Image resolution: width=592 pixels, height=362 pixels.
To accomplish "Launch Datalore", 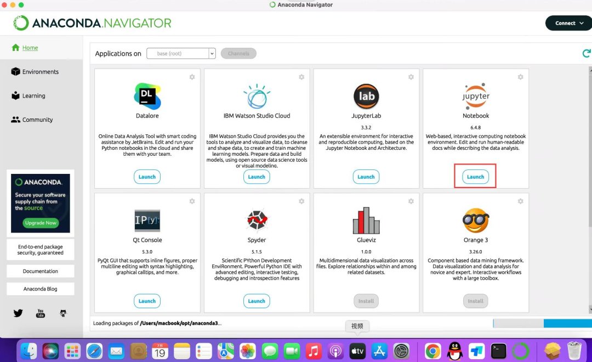I will (147, 177).
